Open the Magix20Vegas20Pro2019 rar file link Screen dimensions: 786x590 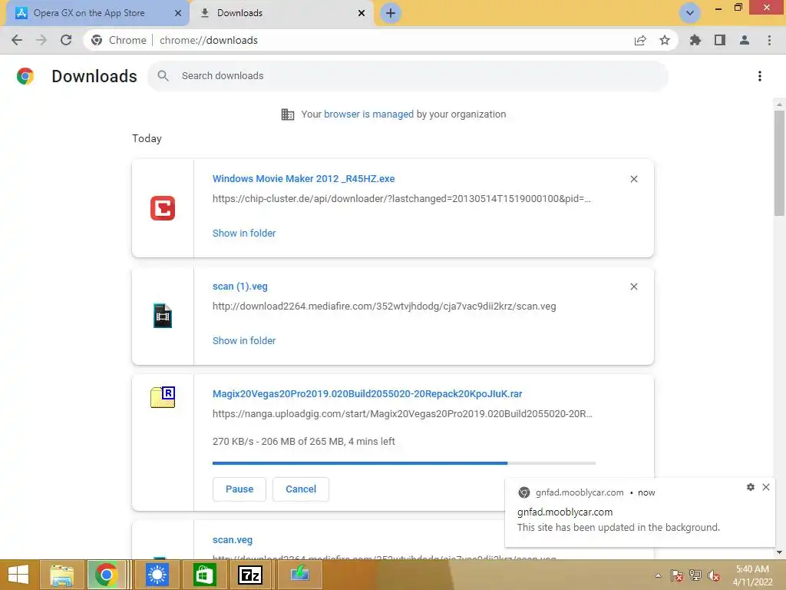click(367, 394)
